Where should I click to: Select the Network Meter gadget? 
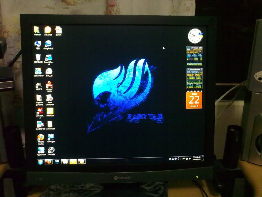pos(194,78)
